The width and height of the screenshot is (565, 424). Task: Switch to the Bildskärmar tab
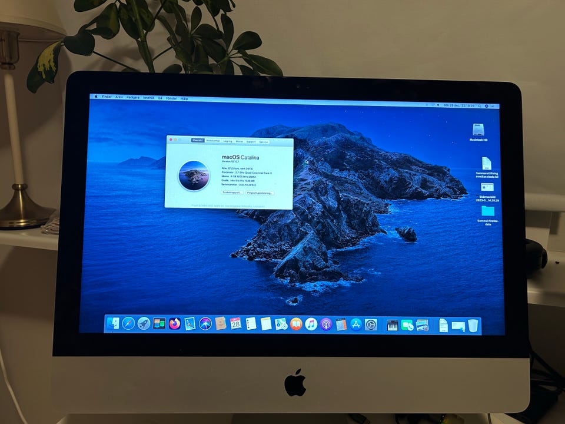(213, 141)
